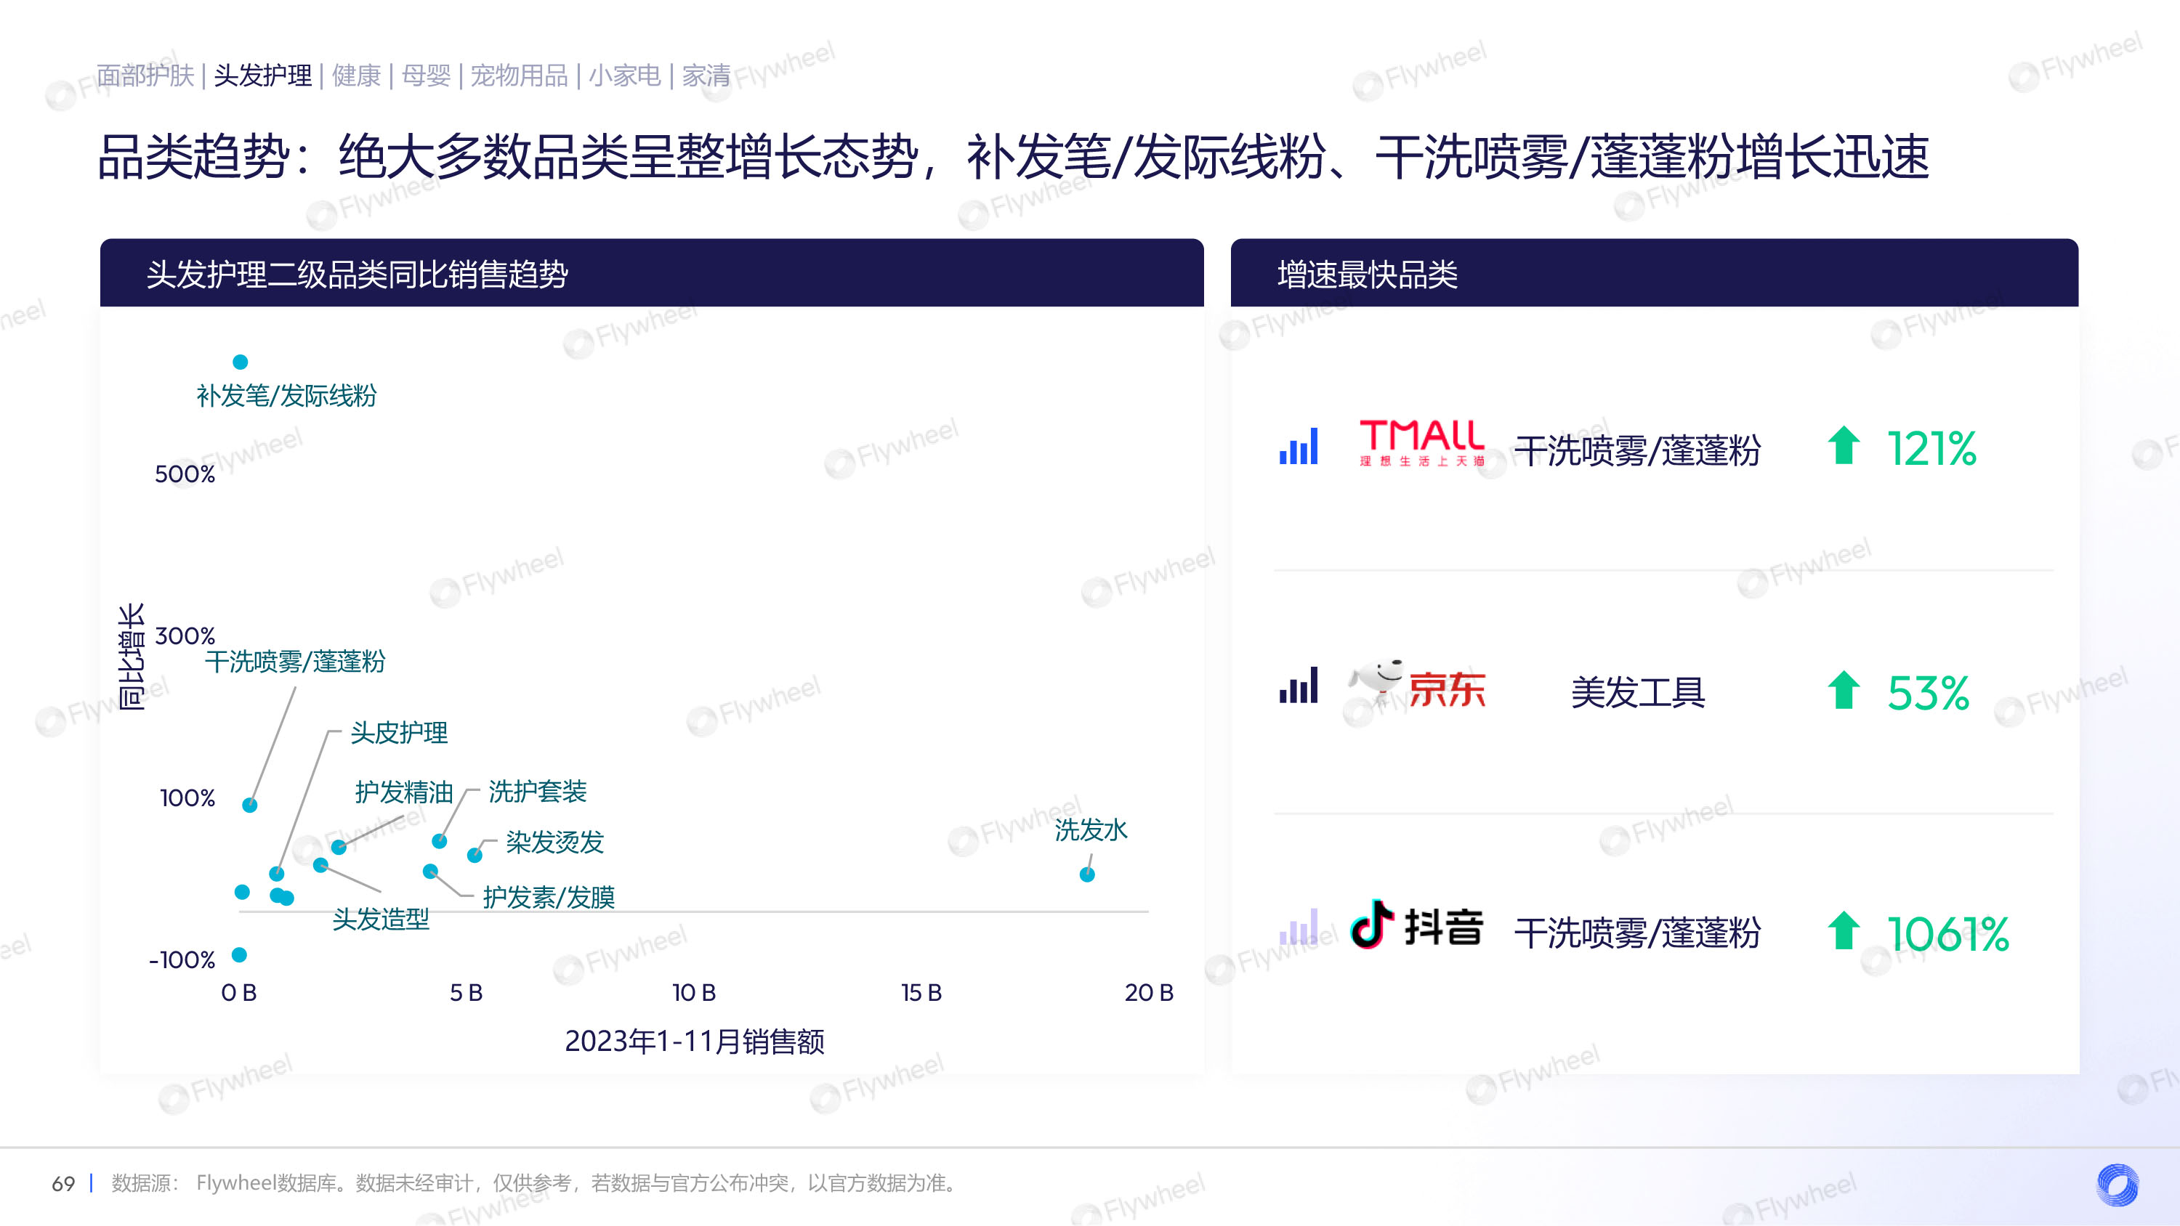Select the 头发护理 category tab

(262, 76)
